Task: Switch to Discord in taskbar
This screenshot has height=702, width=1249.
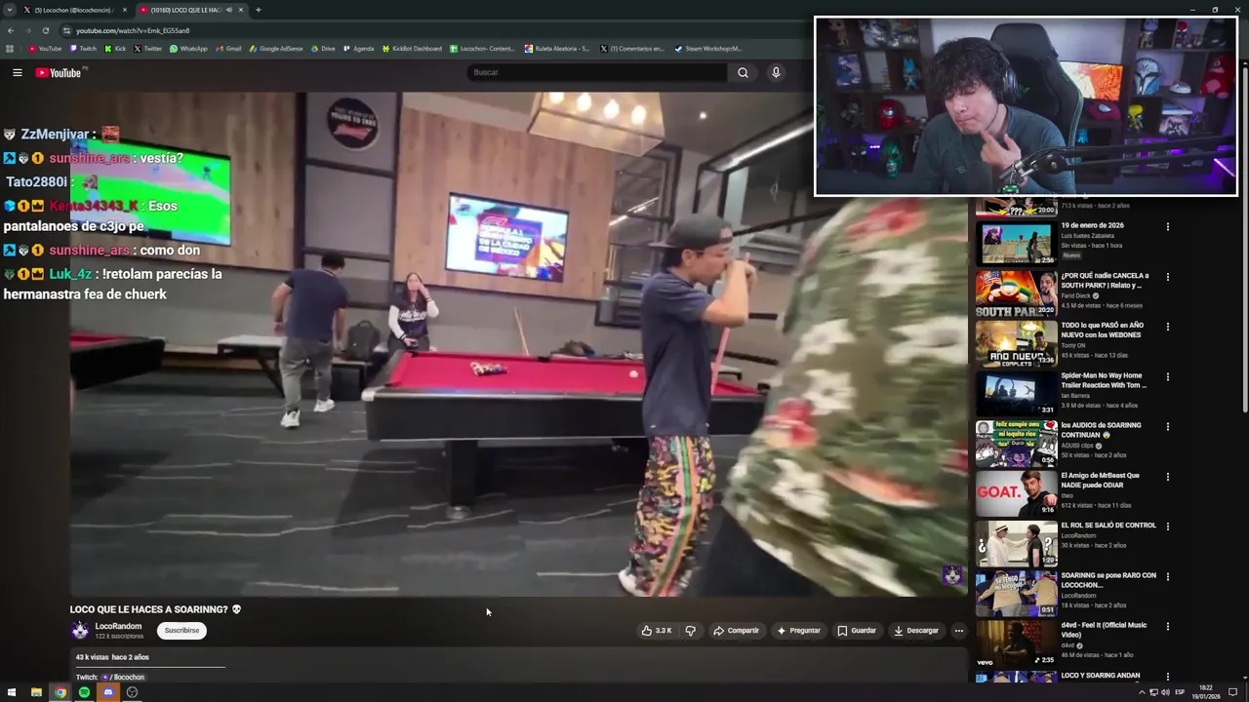Action: pos(108,692)
